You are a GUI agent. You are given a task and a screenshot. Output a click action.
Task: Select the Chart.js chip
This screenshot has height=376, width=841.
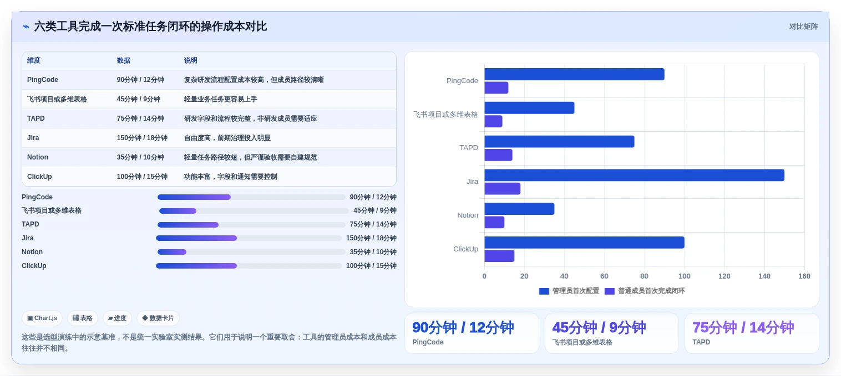[x=42, y=318]
